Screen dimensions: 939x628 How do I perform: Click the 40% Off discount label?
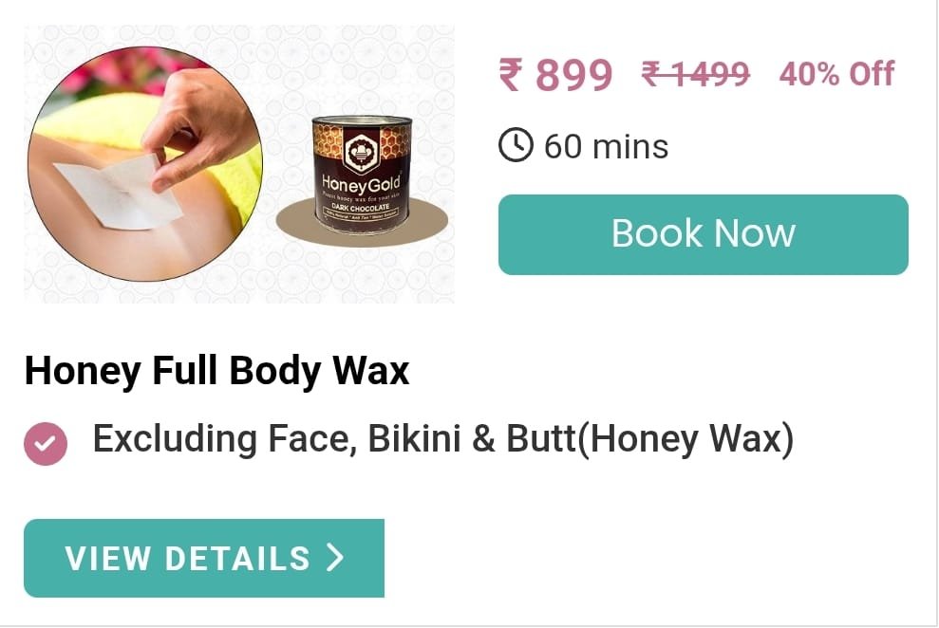click(x=836, y=74)
